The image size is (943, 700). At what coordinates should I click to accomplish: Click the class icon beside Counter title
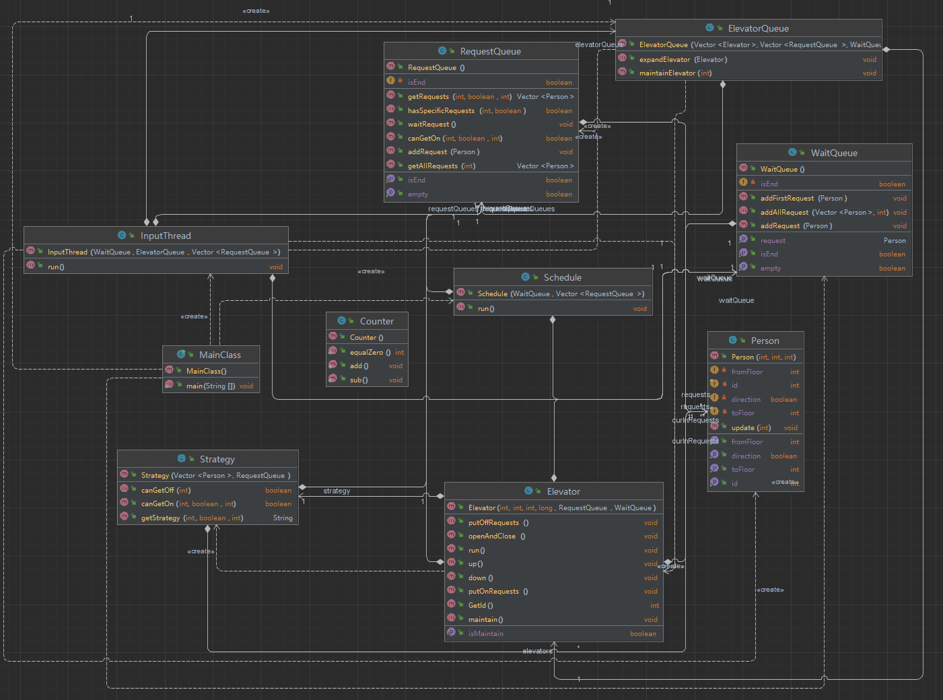coord(341,321)
